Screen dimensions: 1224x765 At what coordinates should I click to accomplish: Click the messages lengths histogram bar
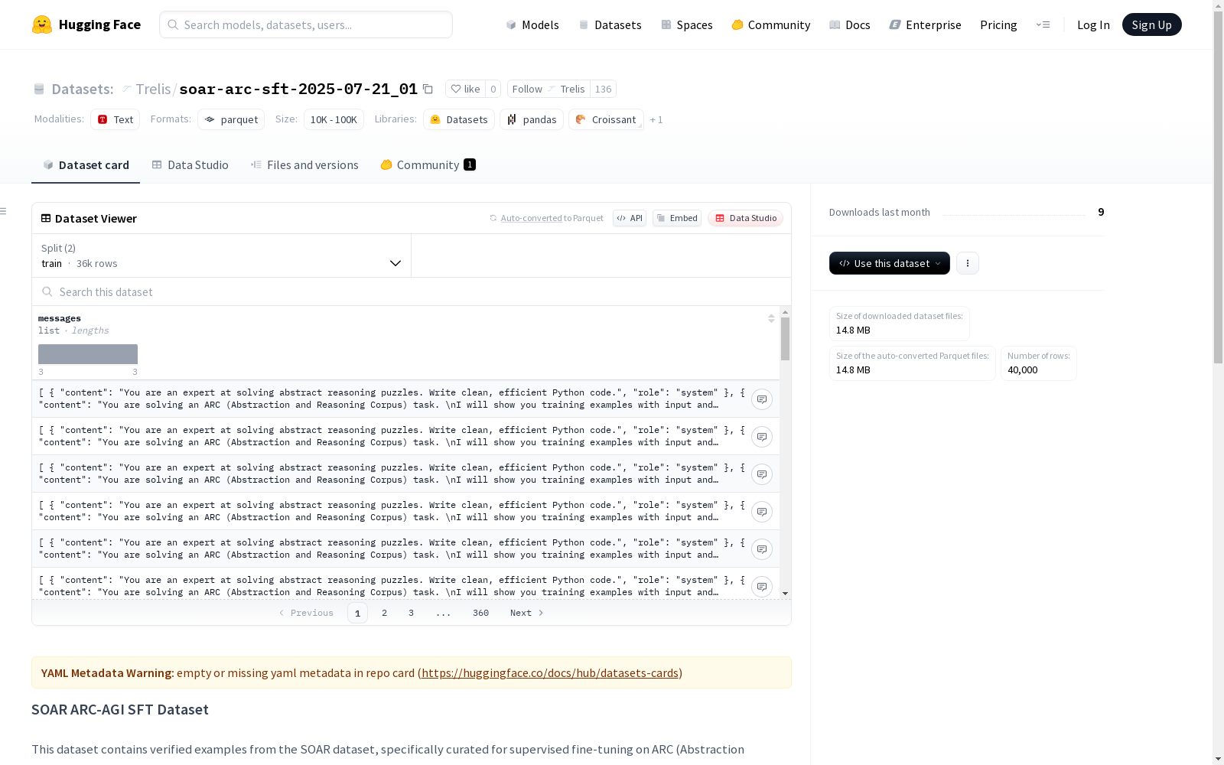click(x=88, y=354)
